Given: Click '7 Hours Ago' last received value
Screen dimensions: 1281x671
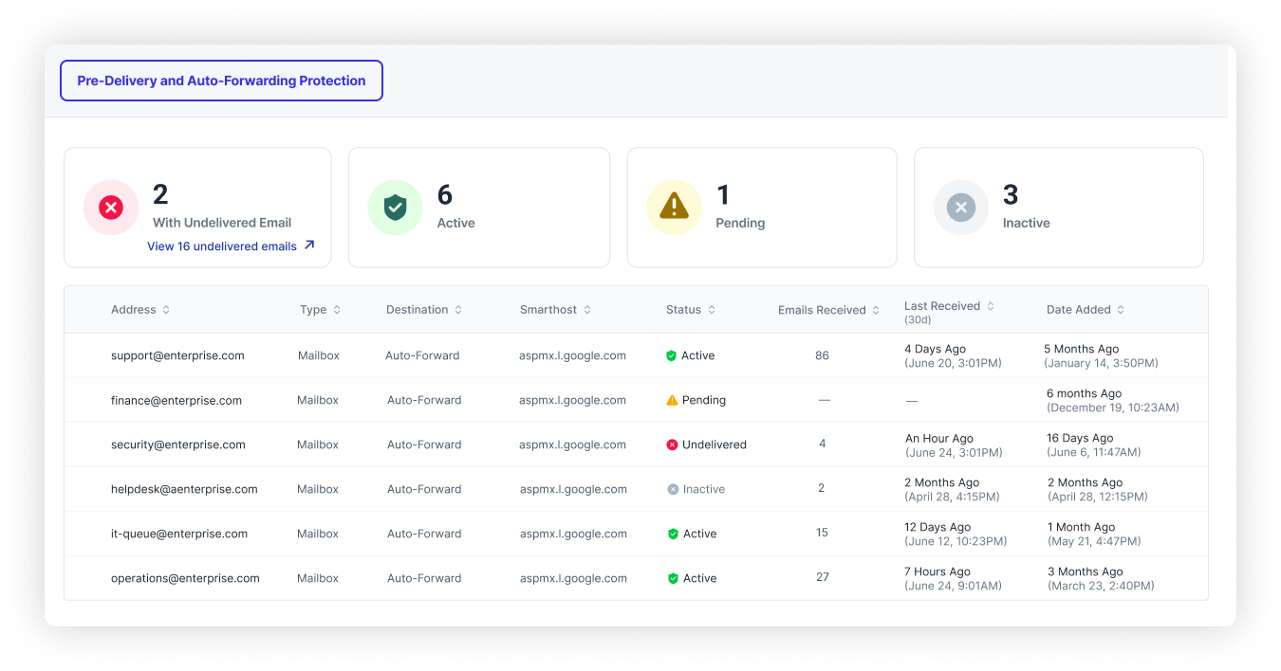Looking at the screenshot, I should point(938,571).
